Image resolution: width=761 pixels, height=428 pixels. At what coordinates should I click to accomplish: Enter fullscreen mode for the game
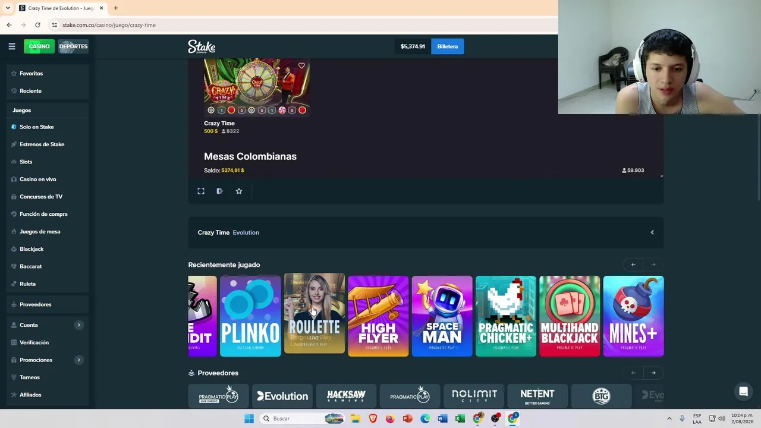click(201, 191)
